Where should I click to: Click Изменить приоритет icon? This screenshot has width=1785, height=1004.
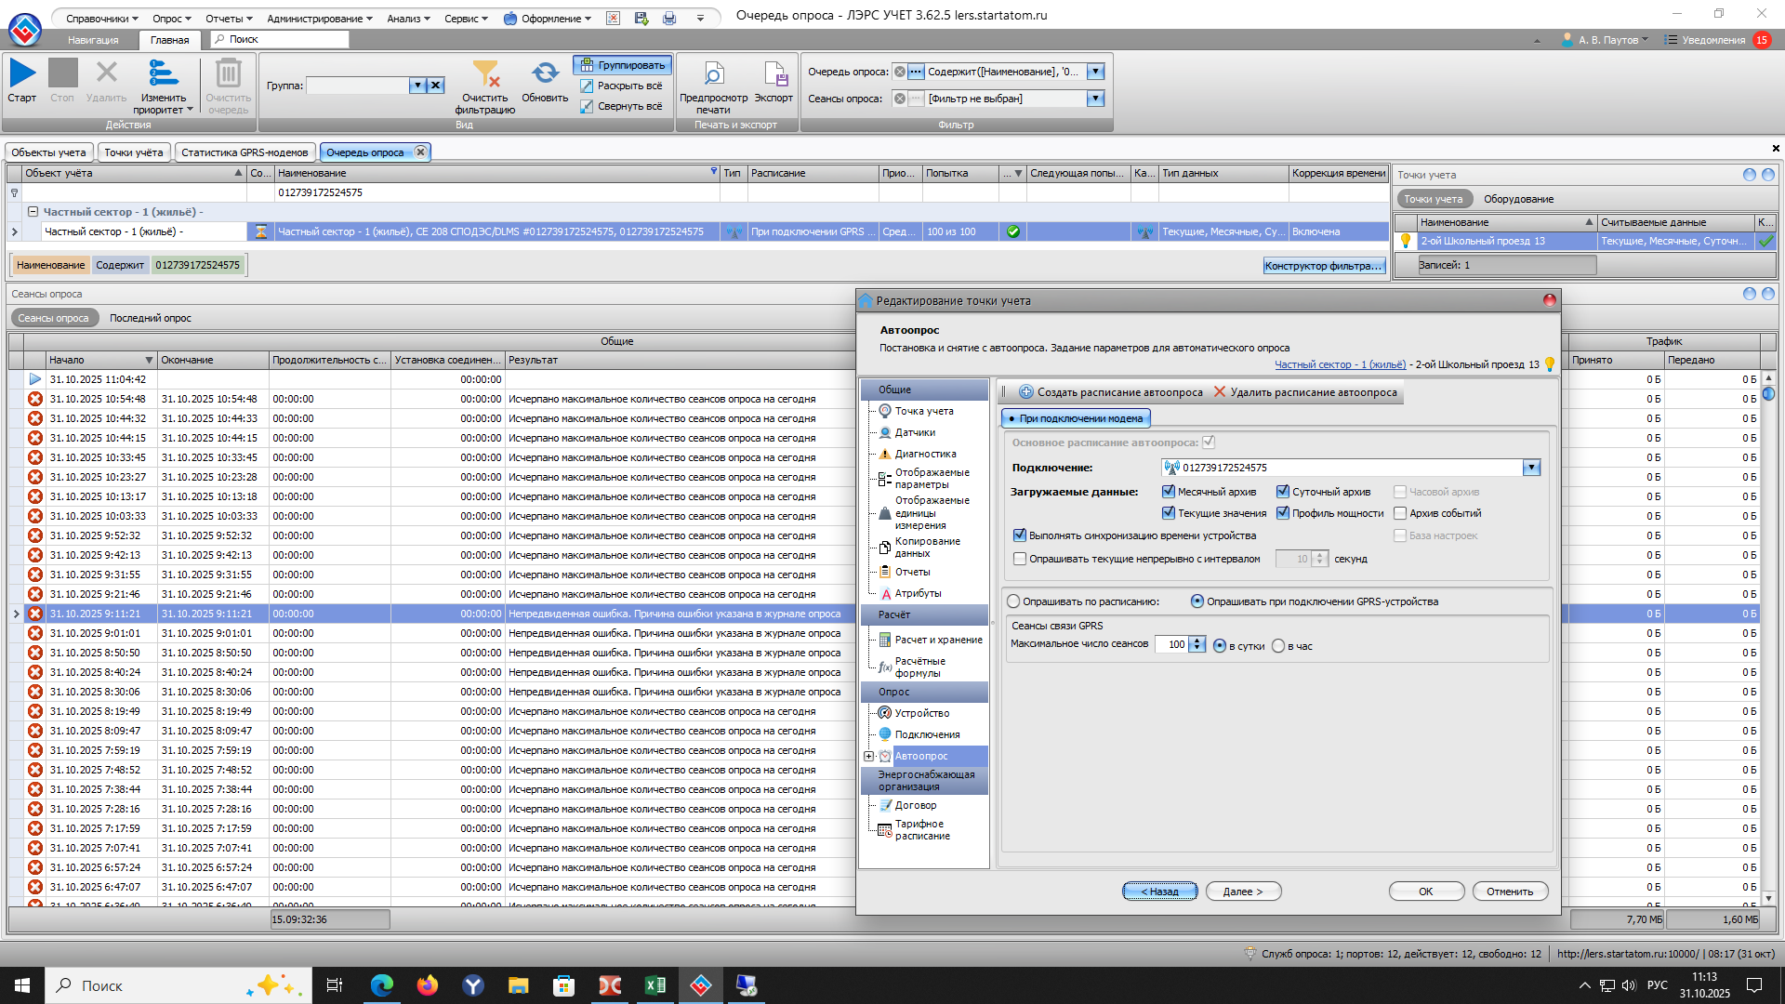pyautogui.click(x=164, y=73)
